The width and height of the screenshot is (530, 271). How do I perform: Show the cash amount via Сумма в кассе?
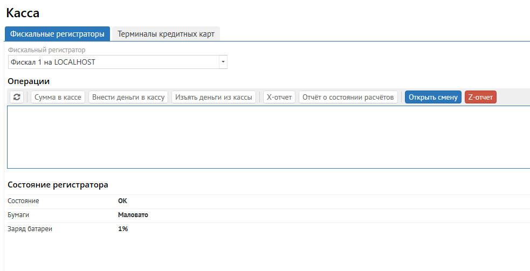(58, 97)
